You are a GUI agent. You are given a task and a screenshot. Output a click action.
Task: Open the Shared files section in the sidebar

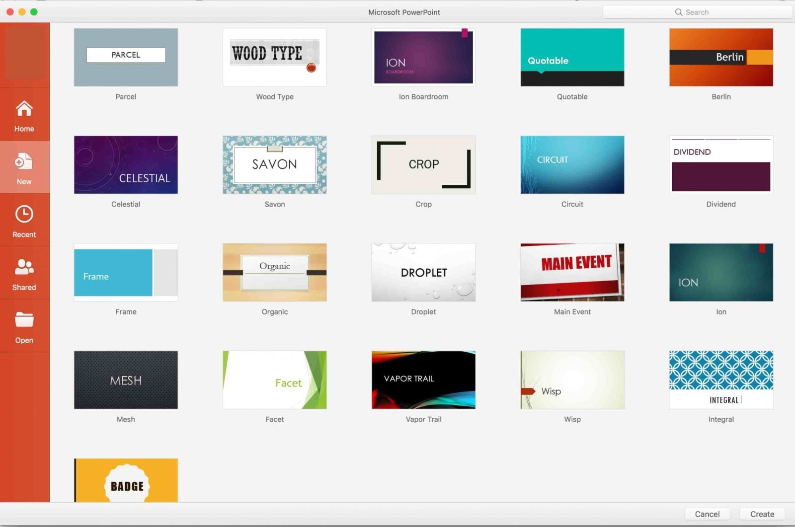tap(24, 274)
